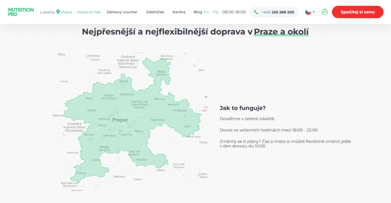Click Kladno on the delivery map
The image size is (391, 203).
(x=92, y=110)
